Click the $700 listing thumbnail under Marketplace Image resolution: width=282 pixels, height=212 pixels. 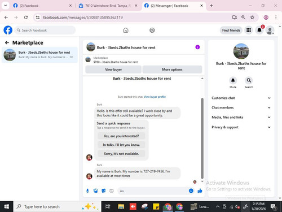(88, 60)
